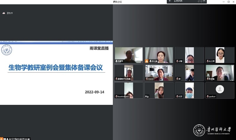Click gaohan's default avatar icon
236x140 pixels.
click(219, 89)
